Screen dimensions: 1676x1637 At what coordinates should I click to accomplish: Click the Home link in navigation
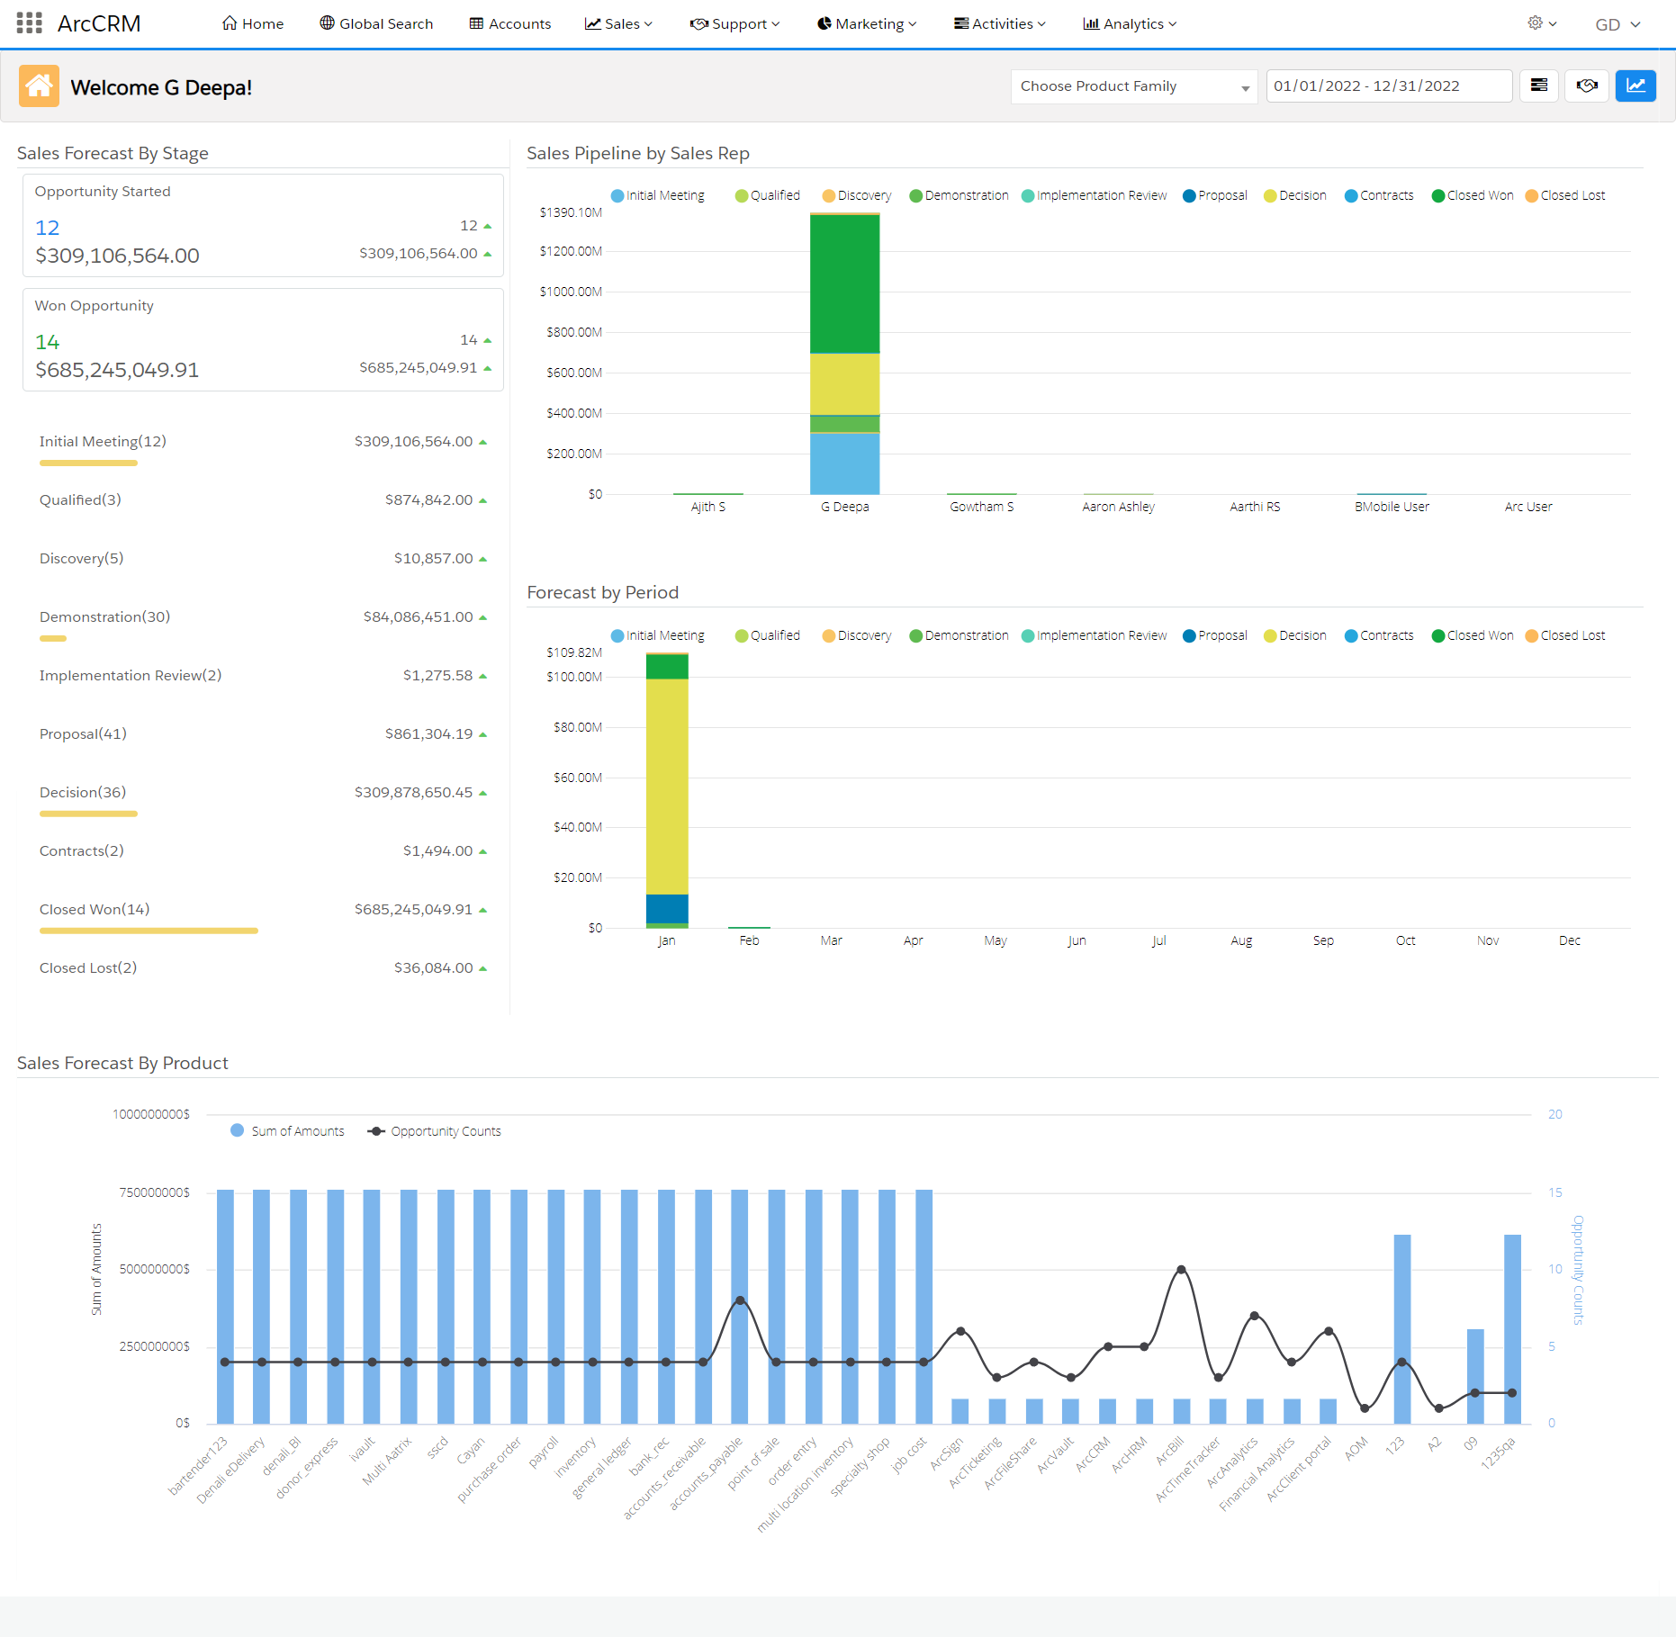[x=253, y=23]
